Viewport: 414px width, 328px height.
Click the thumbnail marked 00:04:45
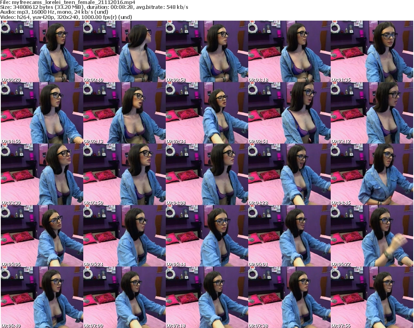click(372, 174)
